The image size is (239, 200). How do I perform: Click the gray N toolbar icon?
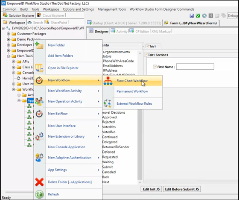(211, 15)
